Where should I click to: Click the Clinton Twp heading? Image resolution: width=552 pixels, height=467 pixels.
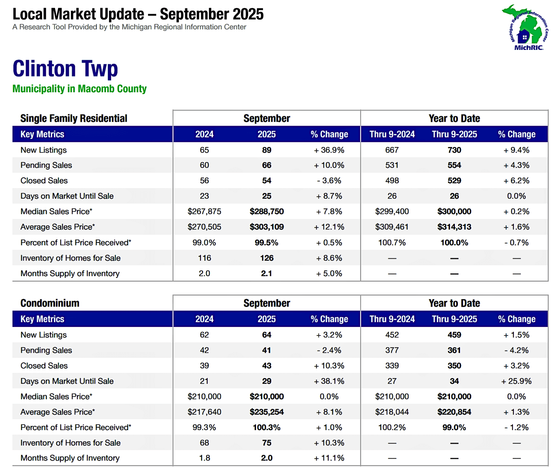(65, 68)
